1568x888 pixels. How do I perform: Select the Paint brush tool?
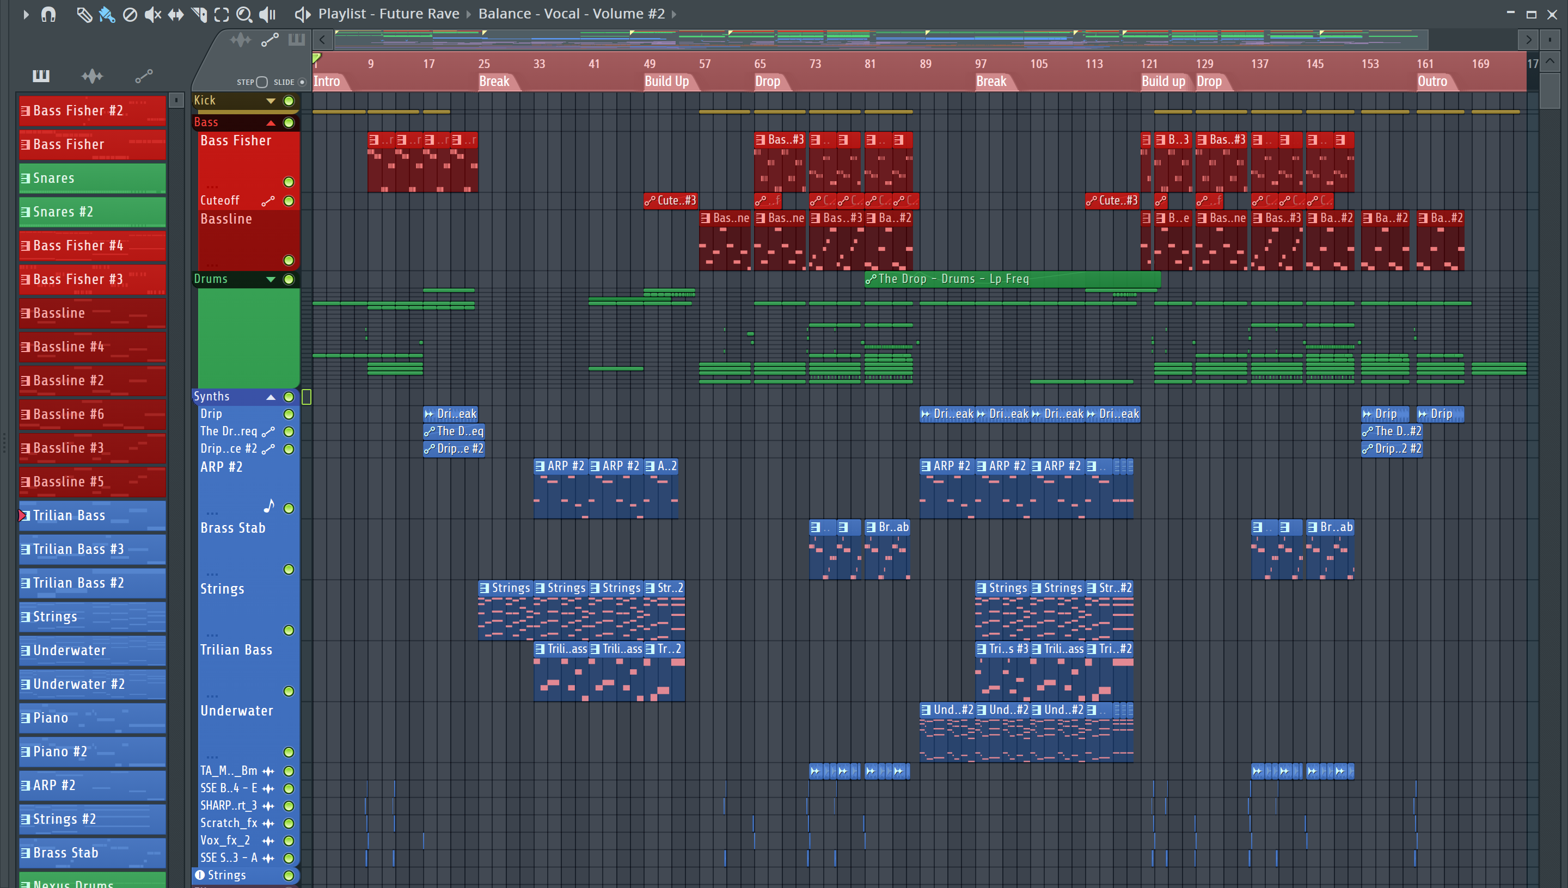coord(107,14)
